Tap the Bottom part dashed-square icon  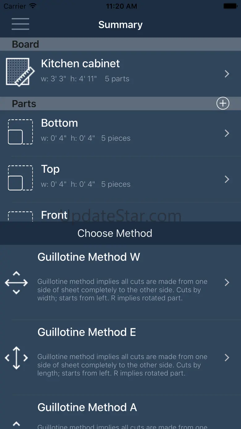point(20,132)
